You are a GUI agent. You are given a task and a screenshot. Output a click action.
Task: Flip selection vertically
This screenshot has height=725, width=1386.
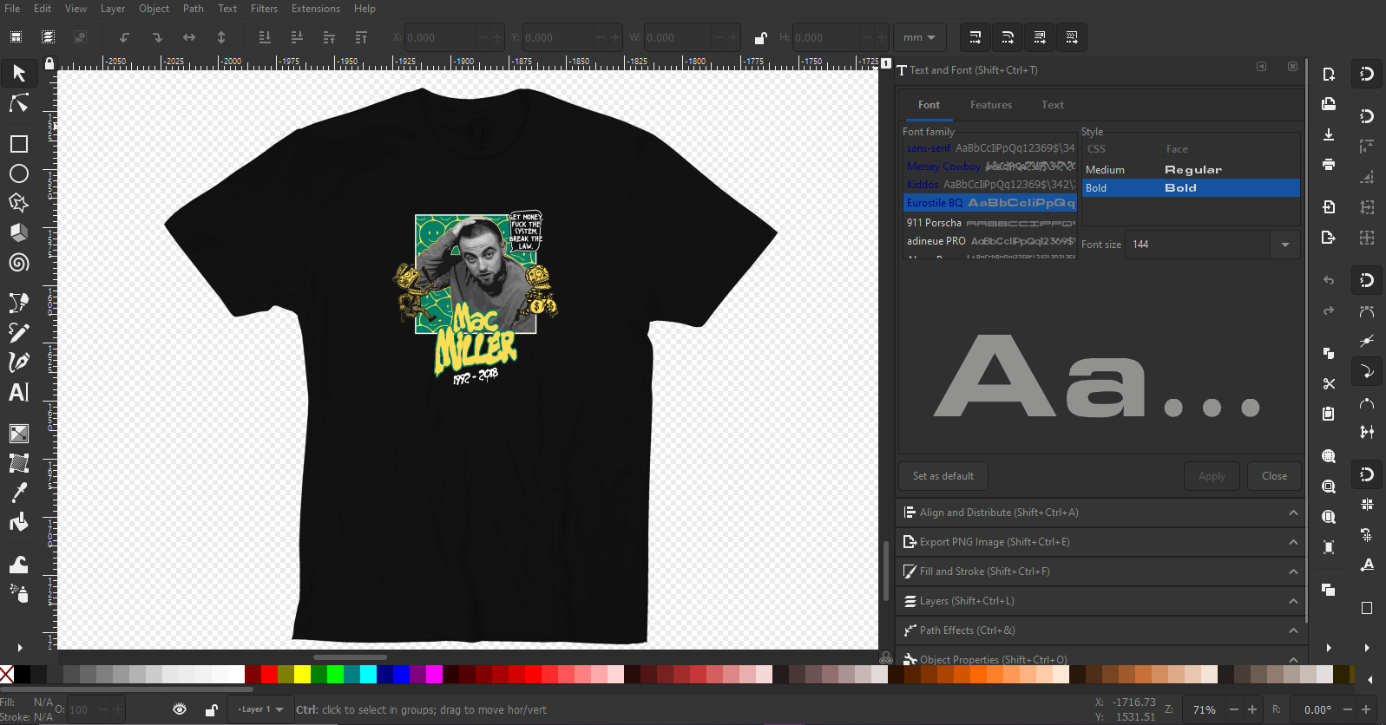pyautogui.click(x=221, y=37)
